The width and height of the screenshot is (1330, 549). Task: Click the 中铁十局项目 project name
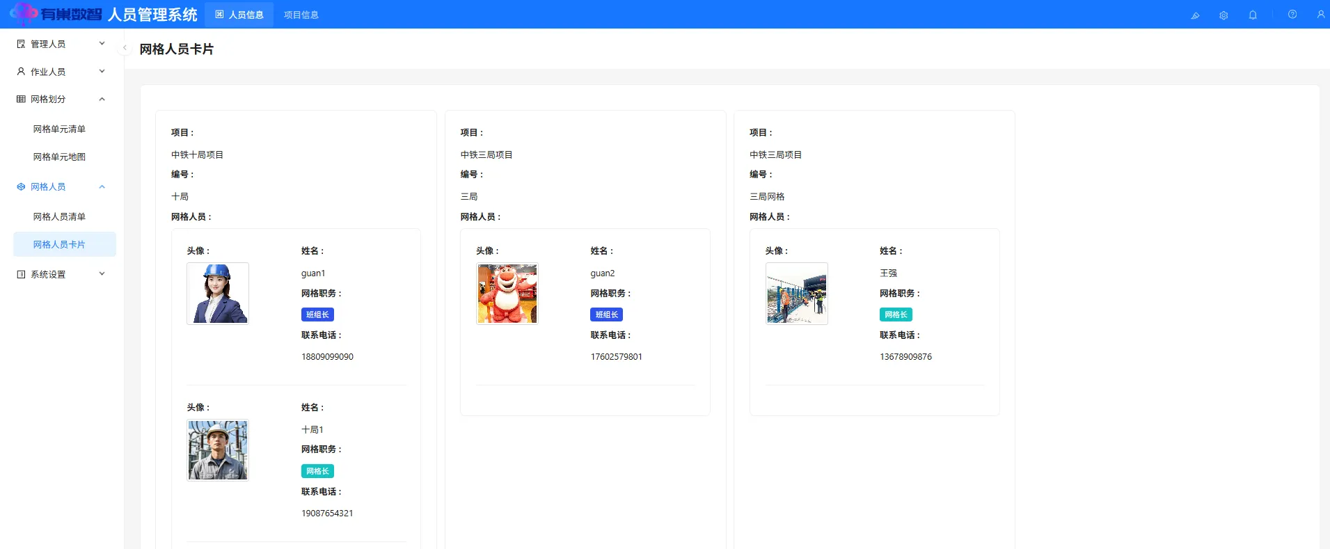pos(197,154)
